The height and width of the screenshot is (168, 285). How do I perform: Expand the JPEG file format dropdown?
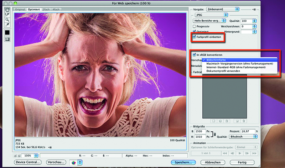click(212, 15)
